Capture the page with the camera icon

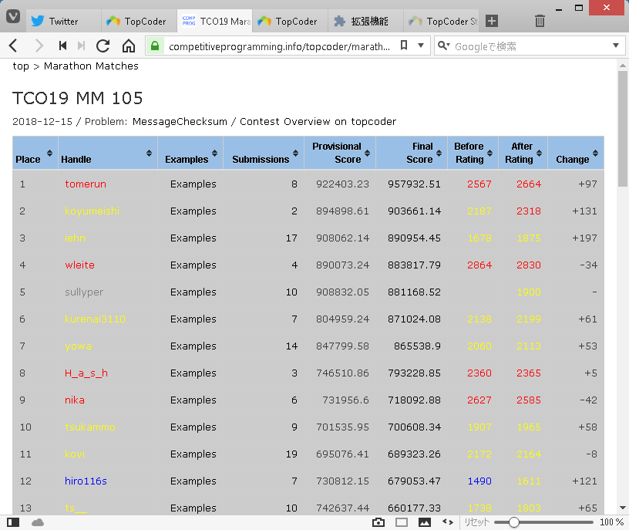378,522
